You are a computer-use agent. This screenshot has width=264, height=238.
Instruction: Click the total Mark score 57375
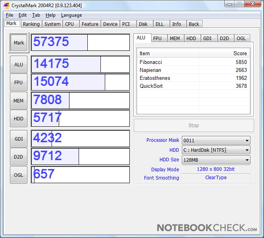[81, 42]
